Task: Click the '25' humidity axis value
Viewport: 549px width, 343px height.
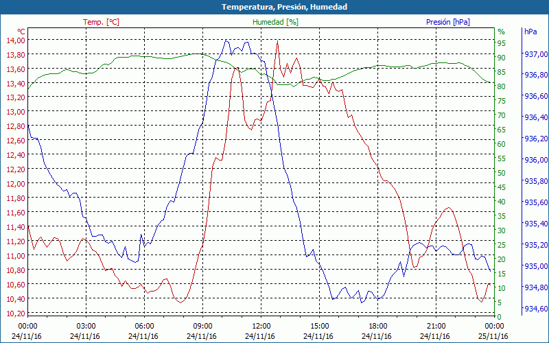Action: point(502,245)
